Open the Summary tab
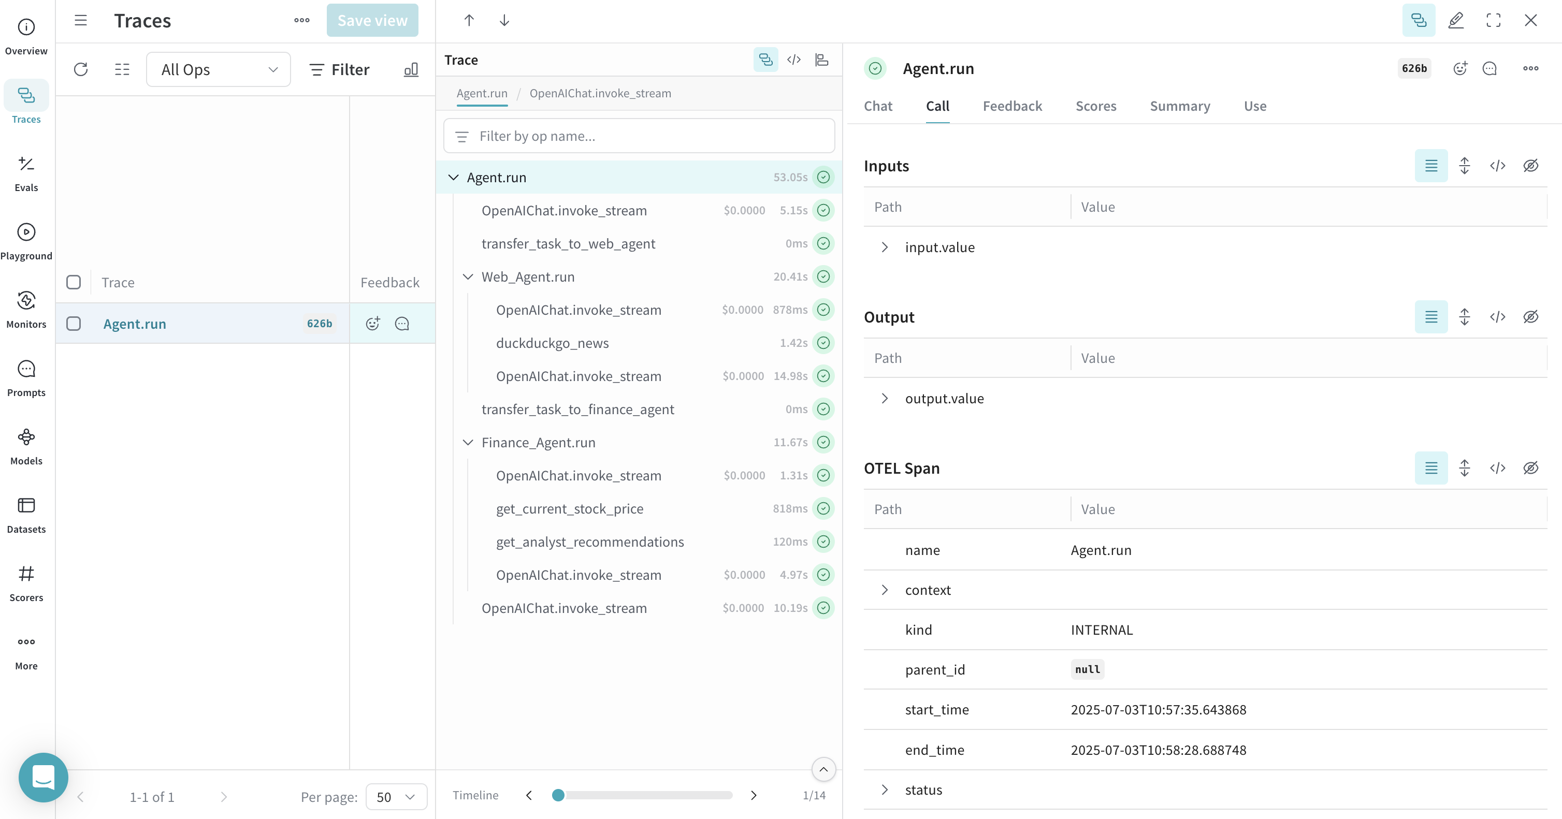 coord(1179,106)
